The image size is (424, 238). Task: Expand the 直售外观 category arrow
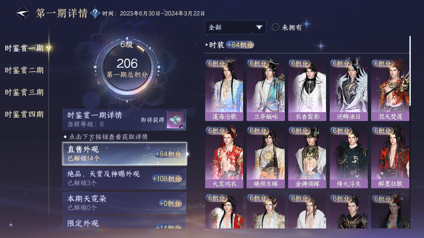pos(188,154)
